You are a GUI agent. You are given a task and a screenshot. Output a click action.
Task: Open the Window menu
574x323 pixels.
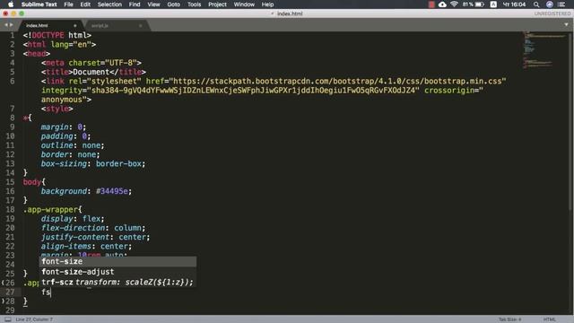244,4
